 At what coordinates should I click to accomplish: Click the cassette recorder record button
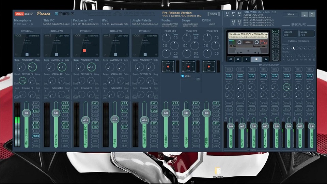click(266, 59)
